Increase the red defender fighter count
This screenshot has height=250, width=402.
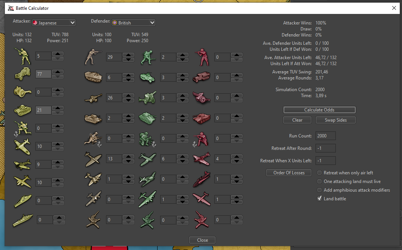237,157
